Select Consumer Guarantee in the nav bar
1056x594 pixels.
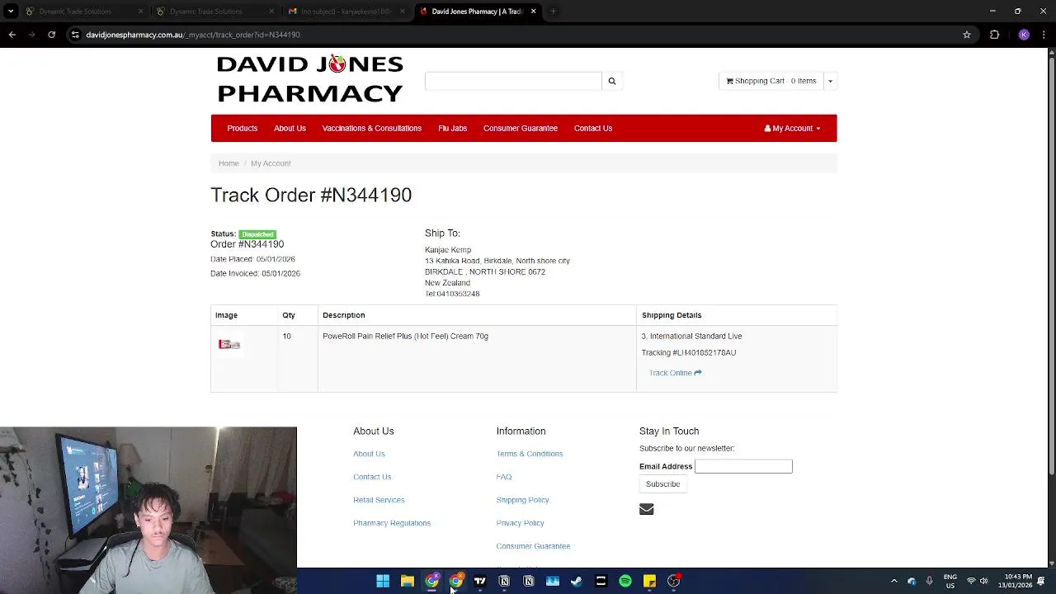pos(520,128)
